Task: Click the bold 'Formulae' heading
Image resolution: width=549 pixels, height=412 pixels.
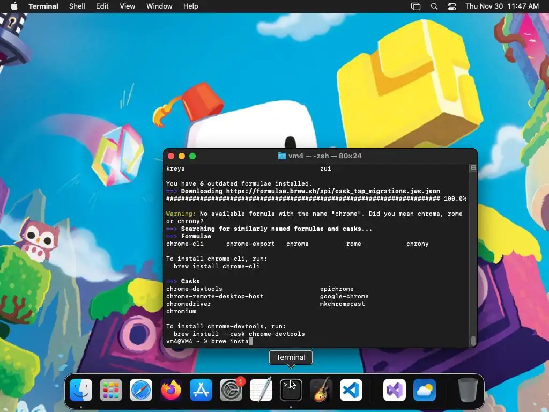Action: (x=196, y=236)
